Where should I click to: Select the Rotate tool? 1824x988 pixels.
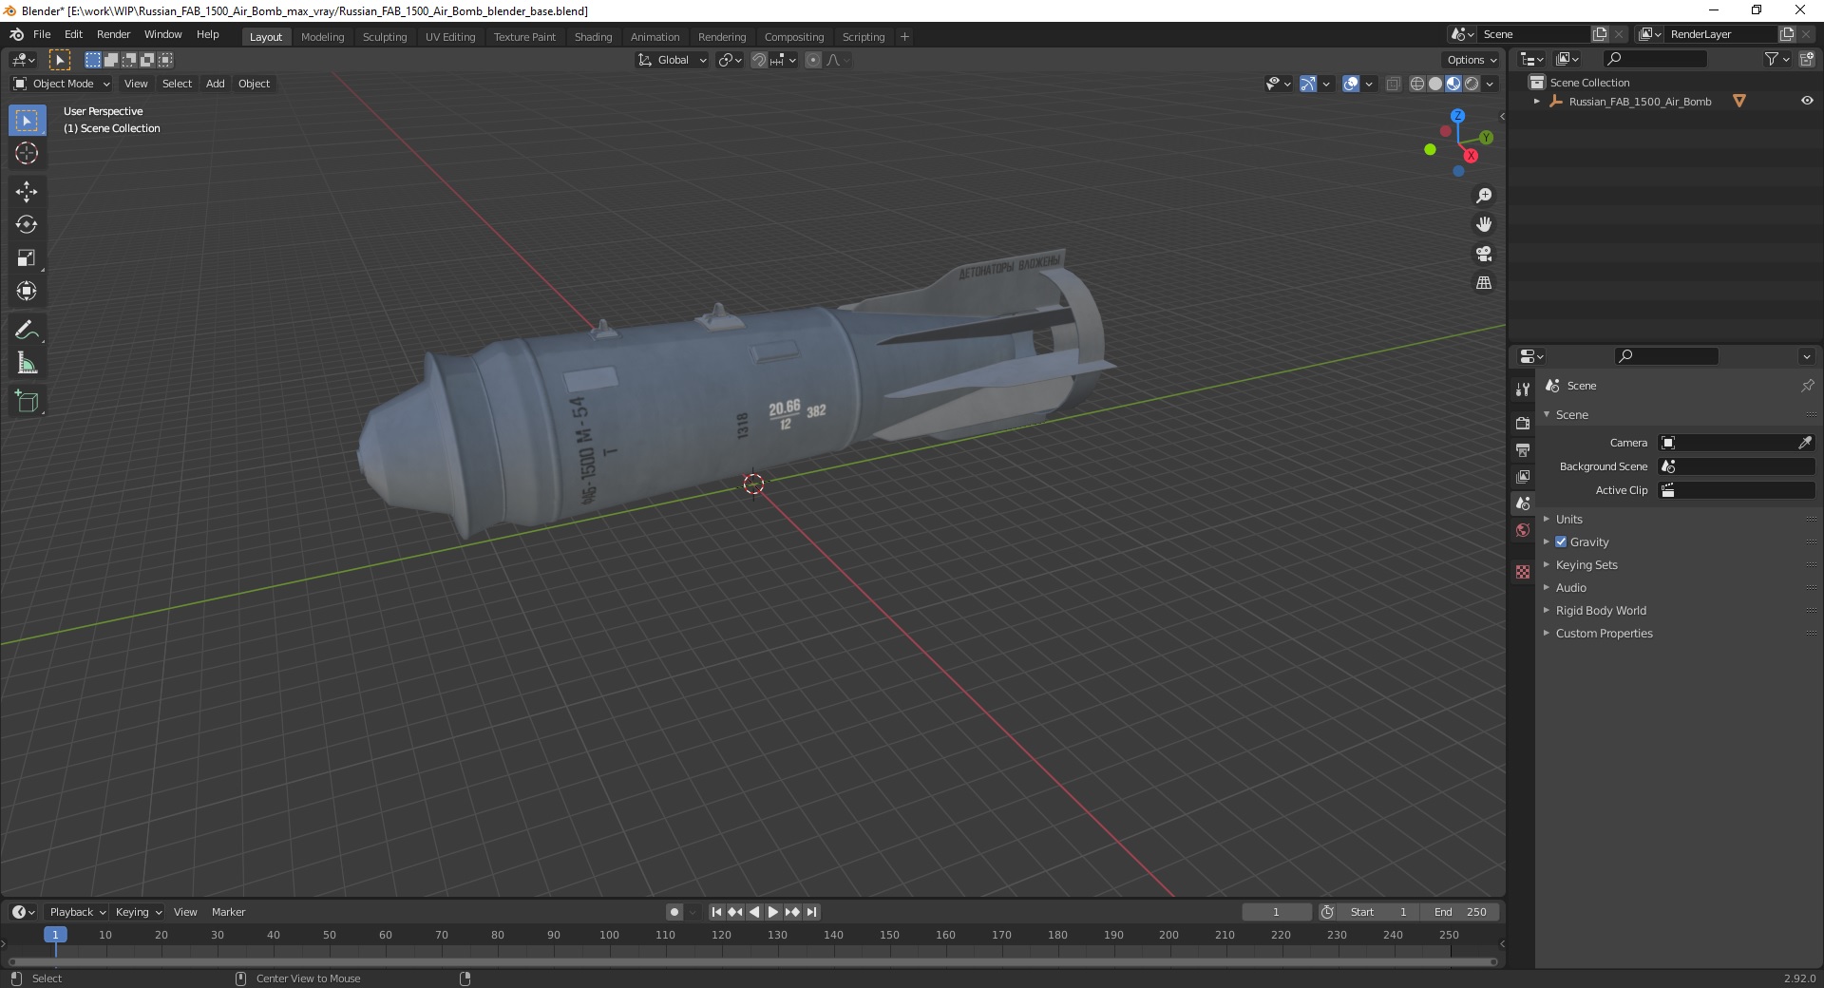click(x=27, y=225)
